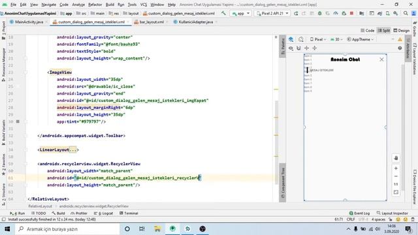418x235 pixels.
Task: Click the Debug app bug icon
Action: point(319,13)
